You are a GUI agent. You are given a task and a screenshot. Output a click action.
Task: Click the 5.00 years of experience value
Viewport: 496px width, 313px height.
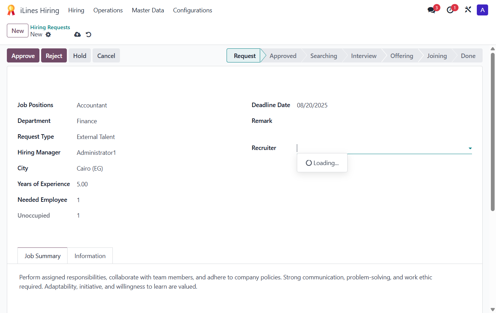point(82,184)
